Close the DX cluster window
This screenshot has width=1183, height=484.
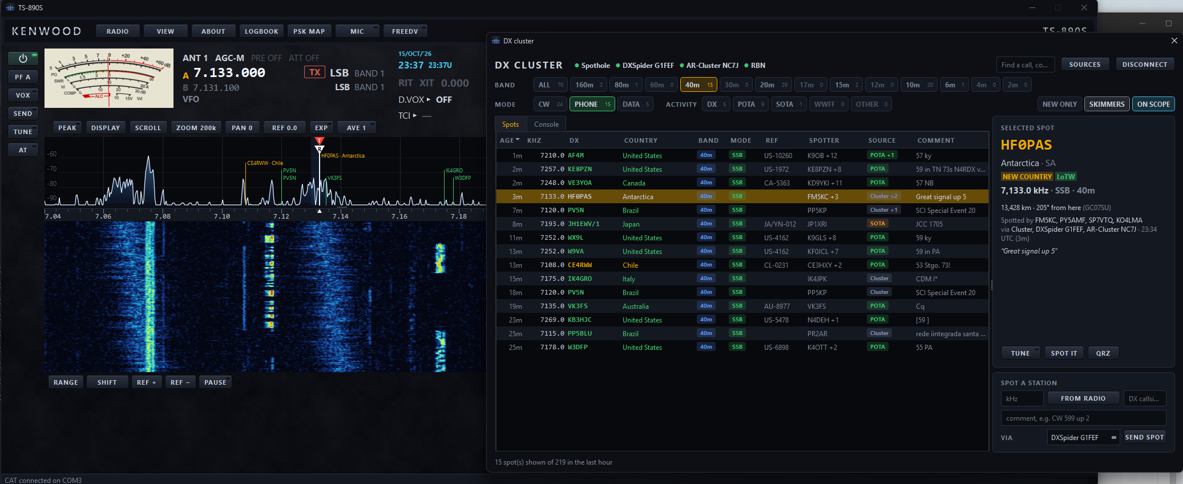click(x=1174, y=41)
